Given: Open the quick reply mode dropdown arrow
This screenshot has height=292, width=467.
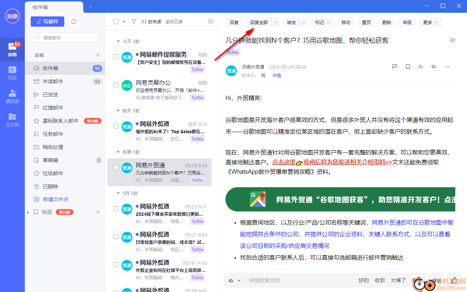Looking at the screenshot, I should pos(239,281).
